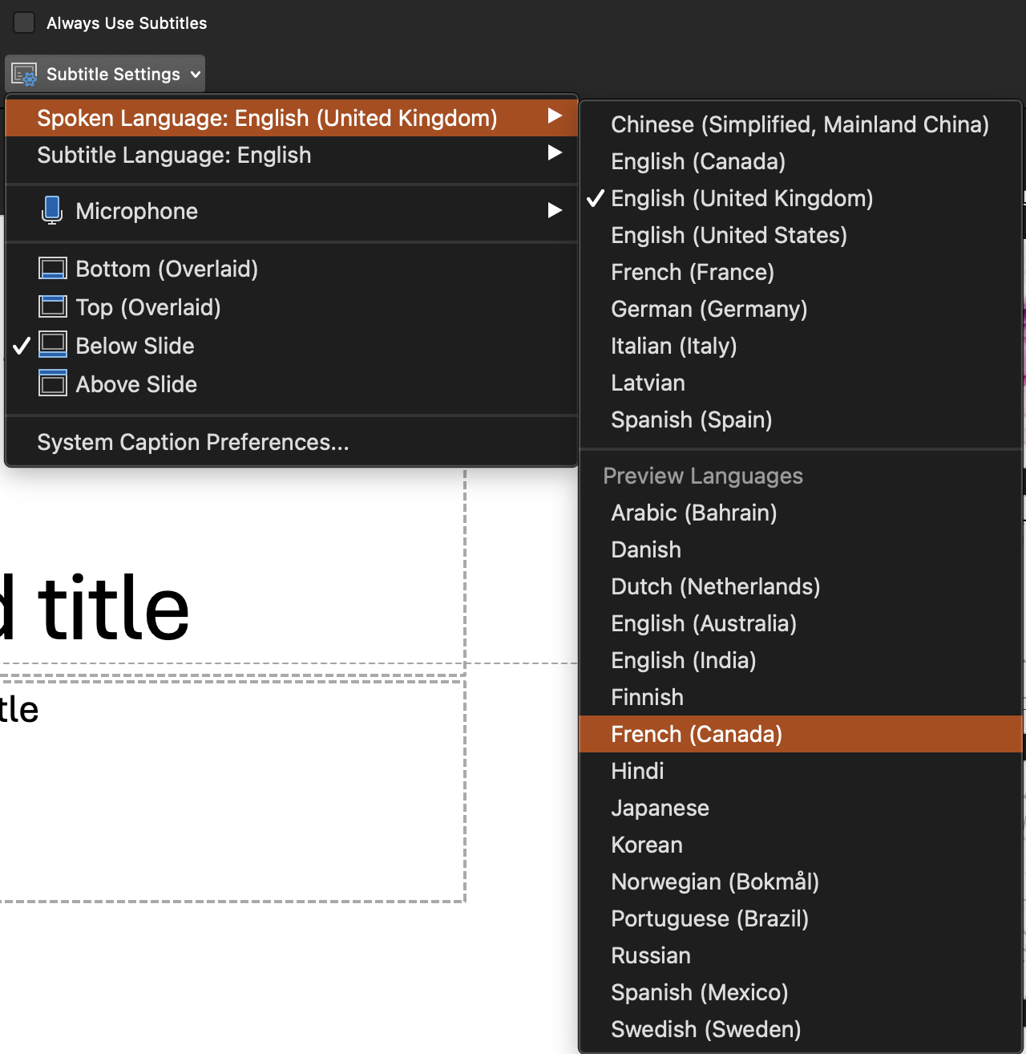Tick the Always Use Subtitles checkbox
The width and height of the screenshot is (1026, 1054).
(x=24, y=22)
